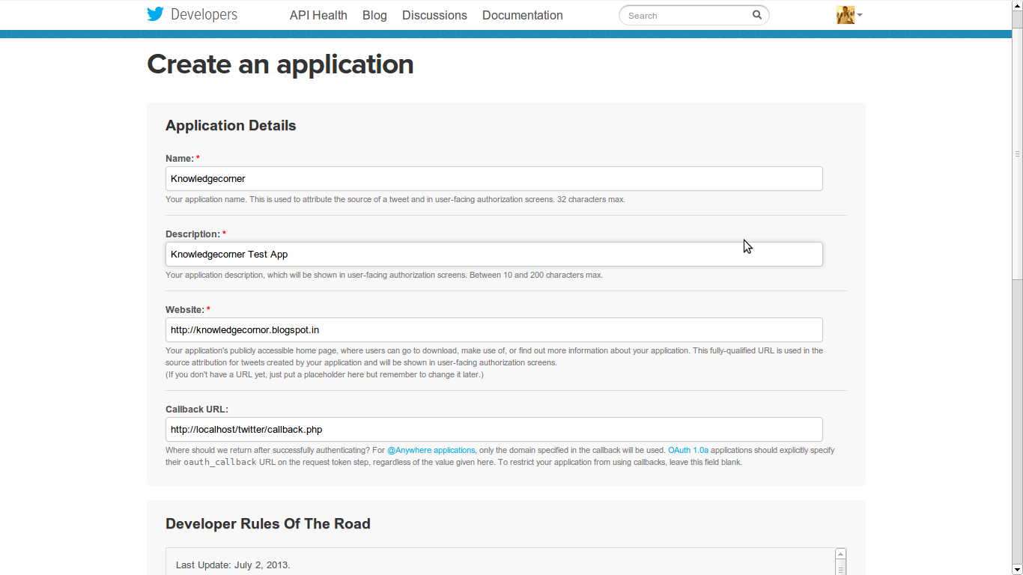Image resolution: width=1023 pixels, height=575 pixels.
Task: Click the 'Create an application' heading
Action: tap(280, 64)
